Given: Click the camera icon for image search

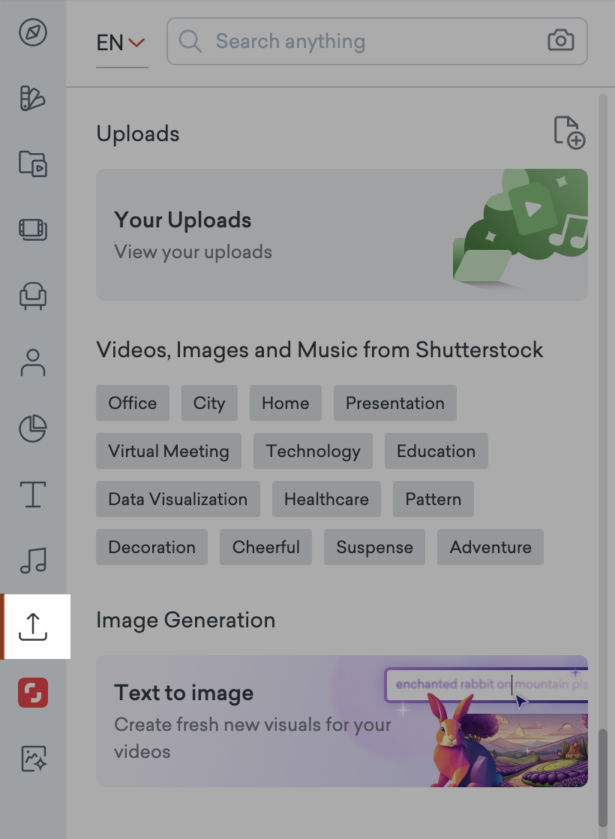Looking at the screenshot, I should (560, 41).
